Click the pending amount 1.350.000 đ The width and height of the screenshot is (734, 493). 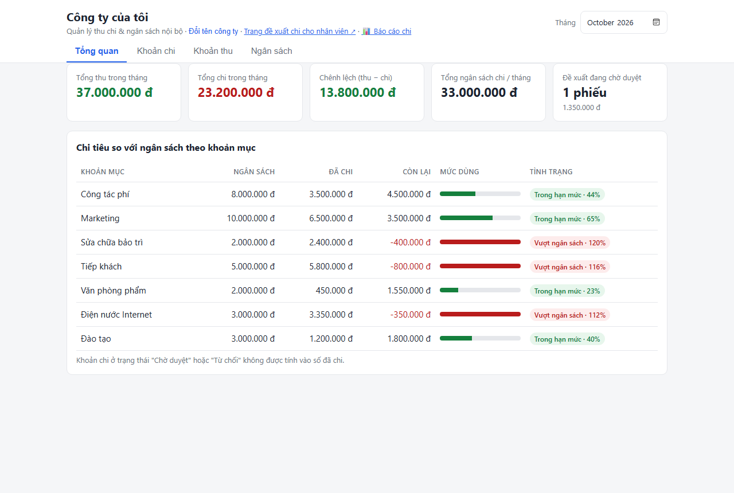click(581, 107)
